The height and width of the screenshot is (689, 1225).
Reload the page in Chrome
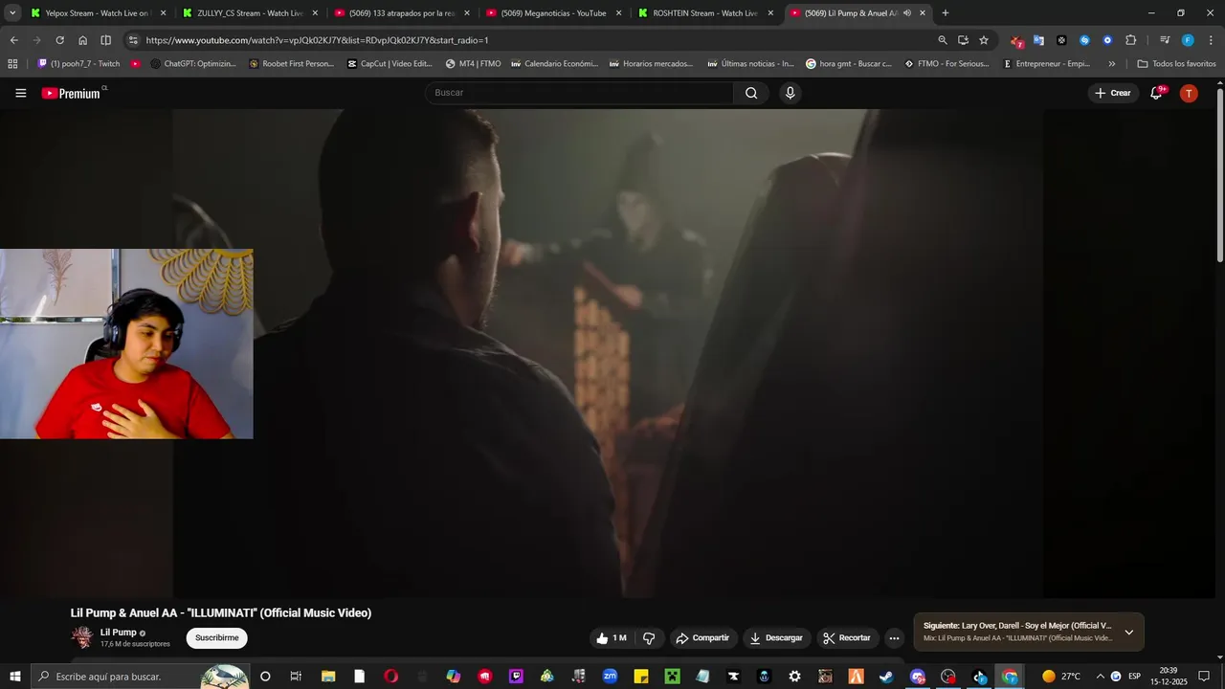click(59, 40)
